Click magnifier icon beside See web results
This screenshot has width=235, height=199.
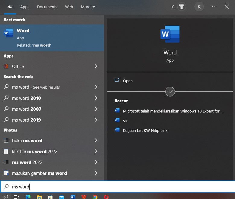click(x=6, y=87)
